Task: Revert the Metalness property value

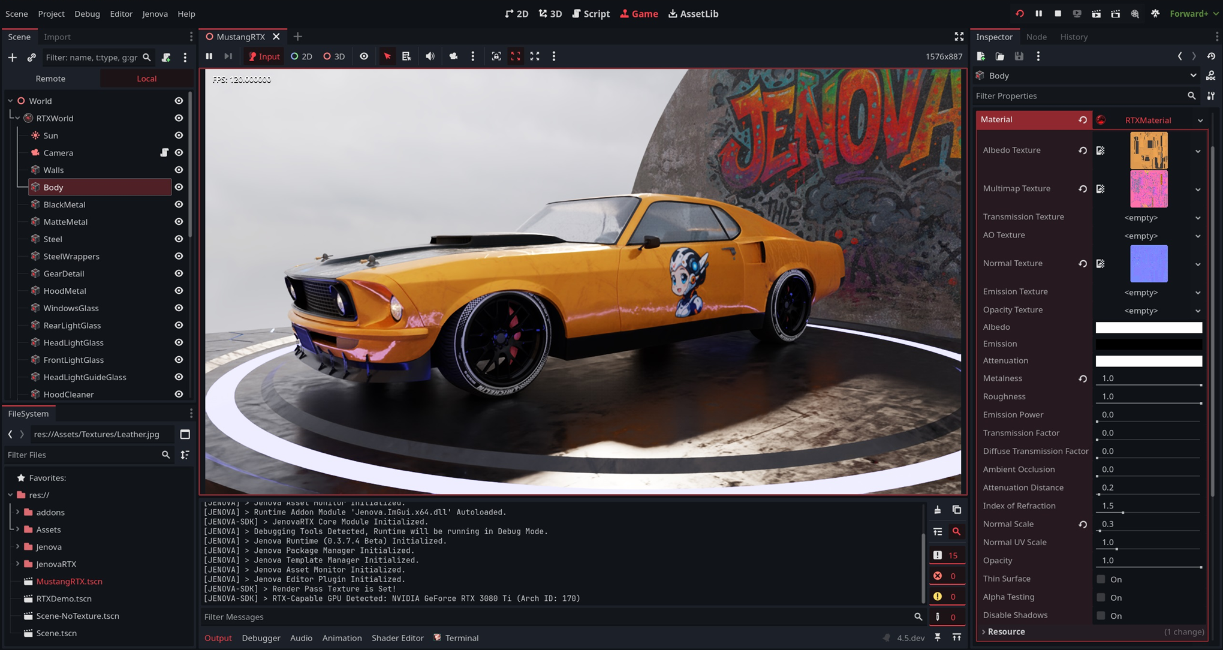Action: click(1083, 378)
